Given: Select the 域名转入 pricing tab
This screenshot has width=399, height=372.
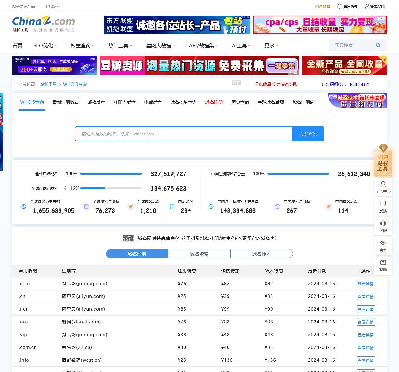Looking at the screenshot, I should 262,254.
